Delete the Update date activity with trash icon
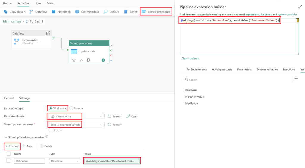Image resolution: width=305 pixels, height=168 pixels. click(x=74, y=60)
